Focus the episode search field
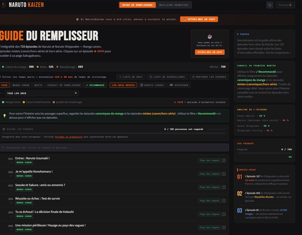The image size is (302, 235). (x=115, y=147)
